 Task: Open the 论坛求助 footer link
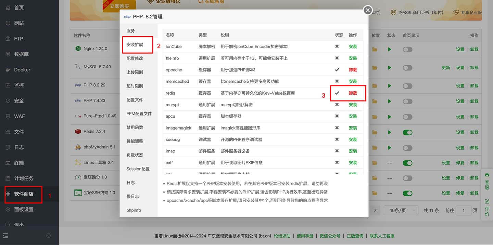pos(282,236)
